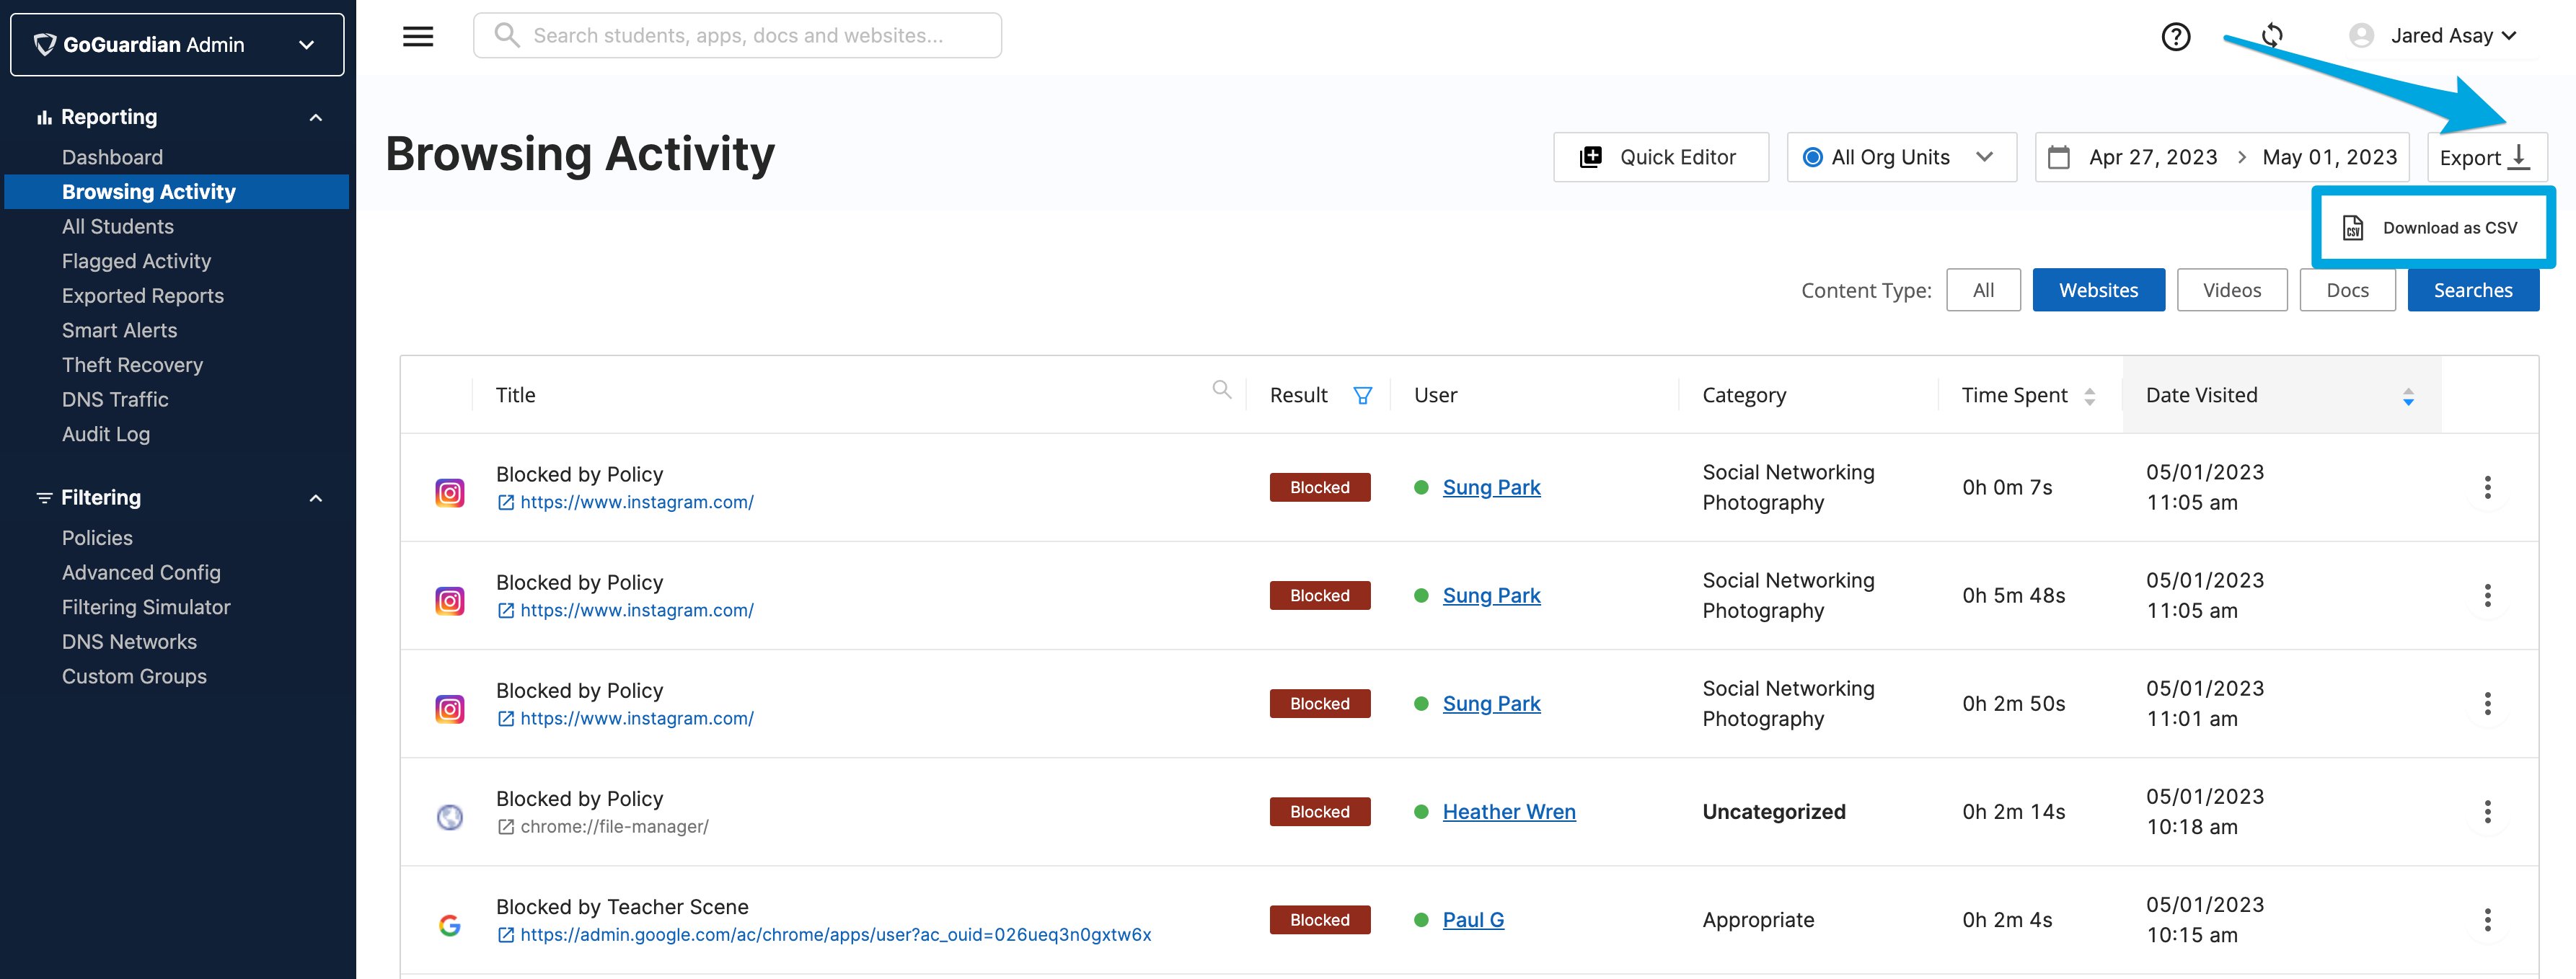This screenshot has width=2576, height=979.
Task: Open Audit Log in the sidebar
Action: coord(105,434)
